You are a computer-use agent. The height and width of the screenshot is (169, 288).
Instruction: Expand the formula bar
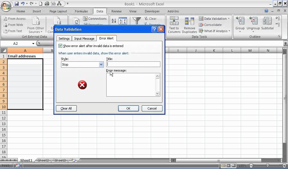coord(285,43)
